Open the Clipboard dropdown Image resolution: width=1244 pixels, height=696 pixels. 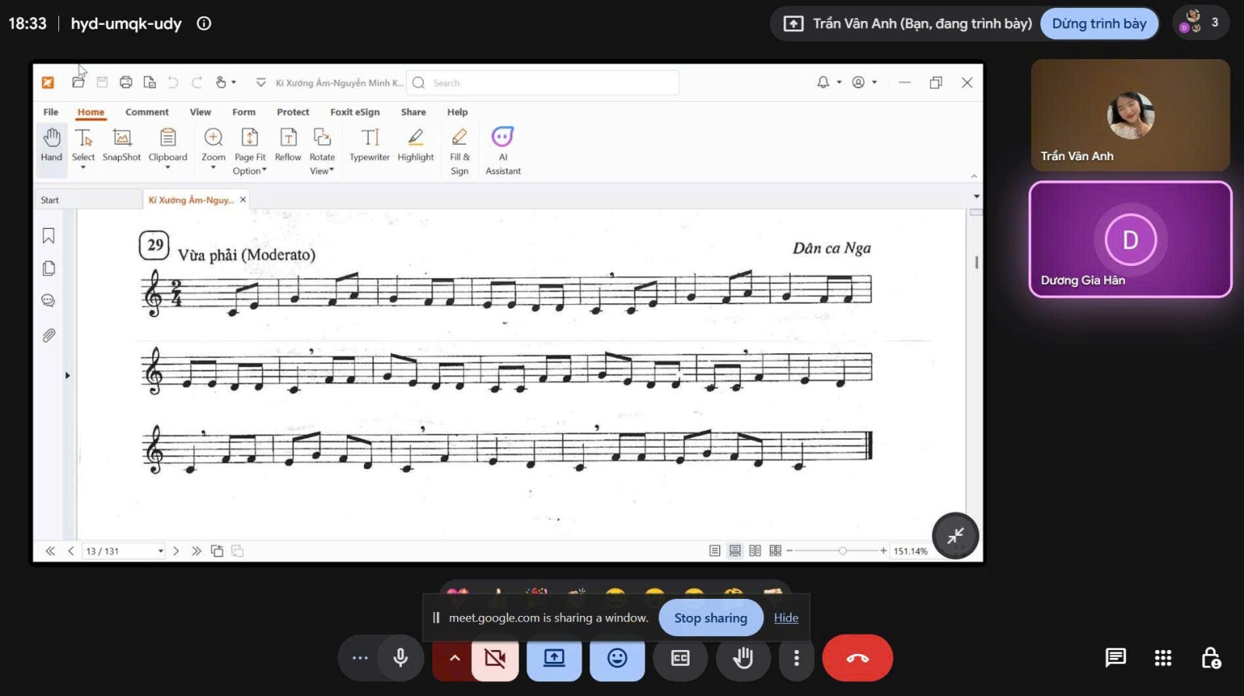click(x=168, y=167)
